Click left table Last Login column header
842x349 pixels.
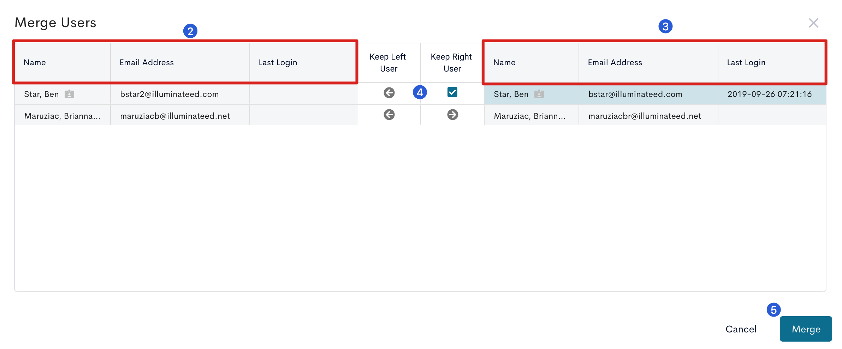pos(303,62)
